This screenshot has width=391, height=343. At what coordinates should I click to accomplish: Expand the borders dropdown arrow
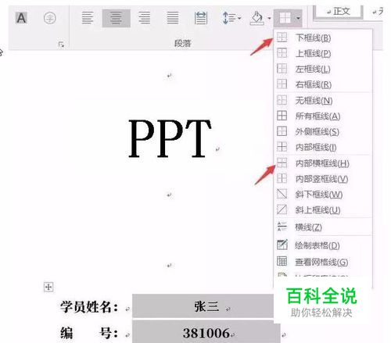click(x=298, y=18)
